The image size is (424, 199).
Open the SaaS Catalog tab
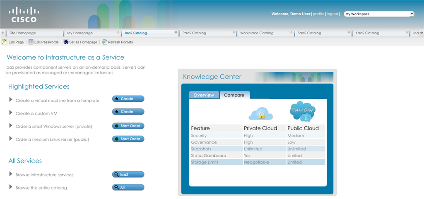click(323, 33)
